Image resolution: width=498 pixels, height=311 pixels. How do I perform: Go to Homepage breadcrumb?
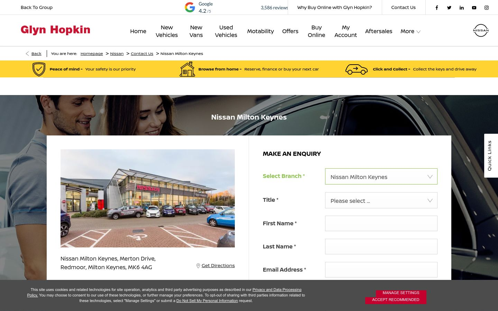(x=92, y=54)
